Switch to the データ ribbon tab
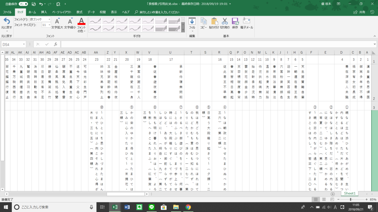The image size is (378, 212). click(x=91, y=12)
